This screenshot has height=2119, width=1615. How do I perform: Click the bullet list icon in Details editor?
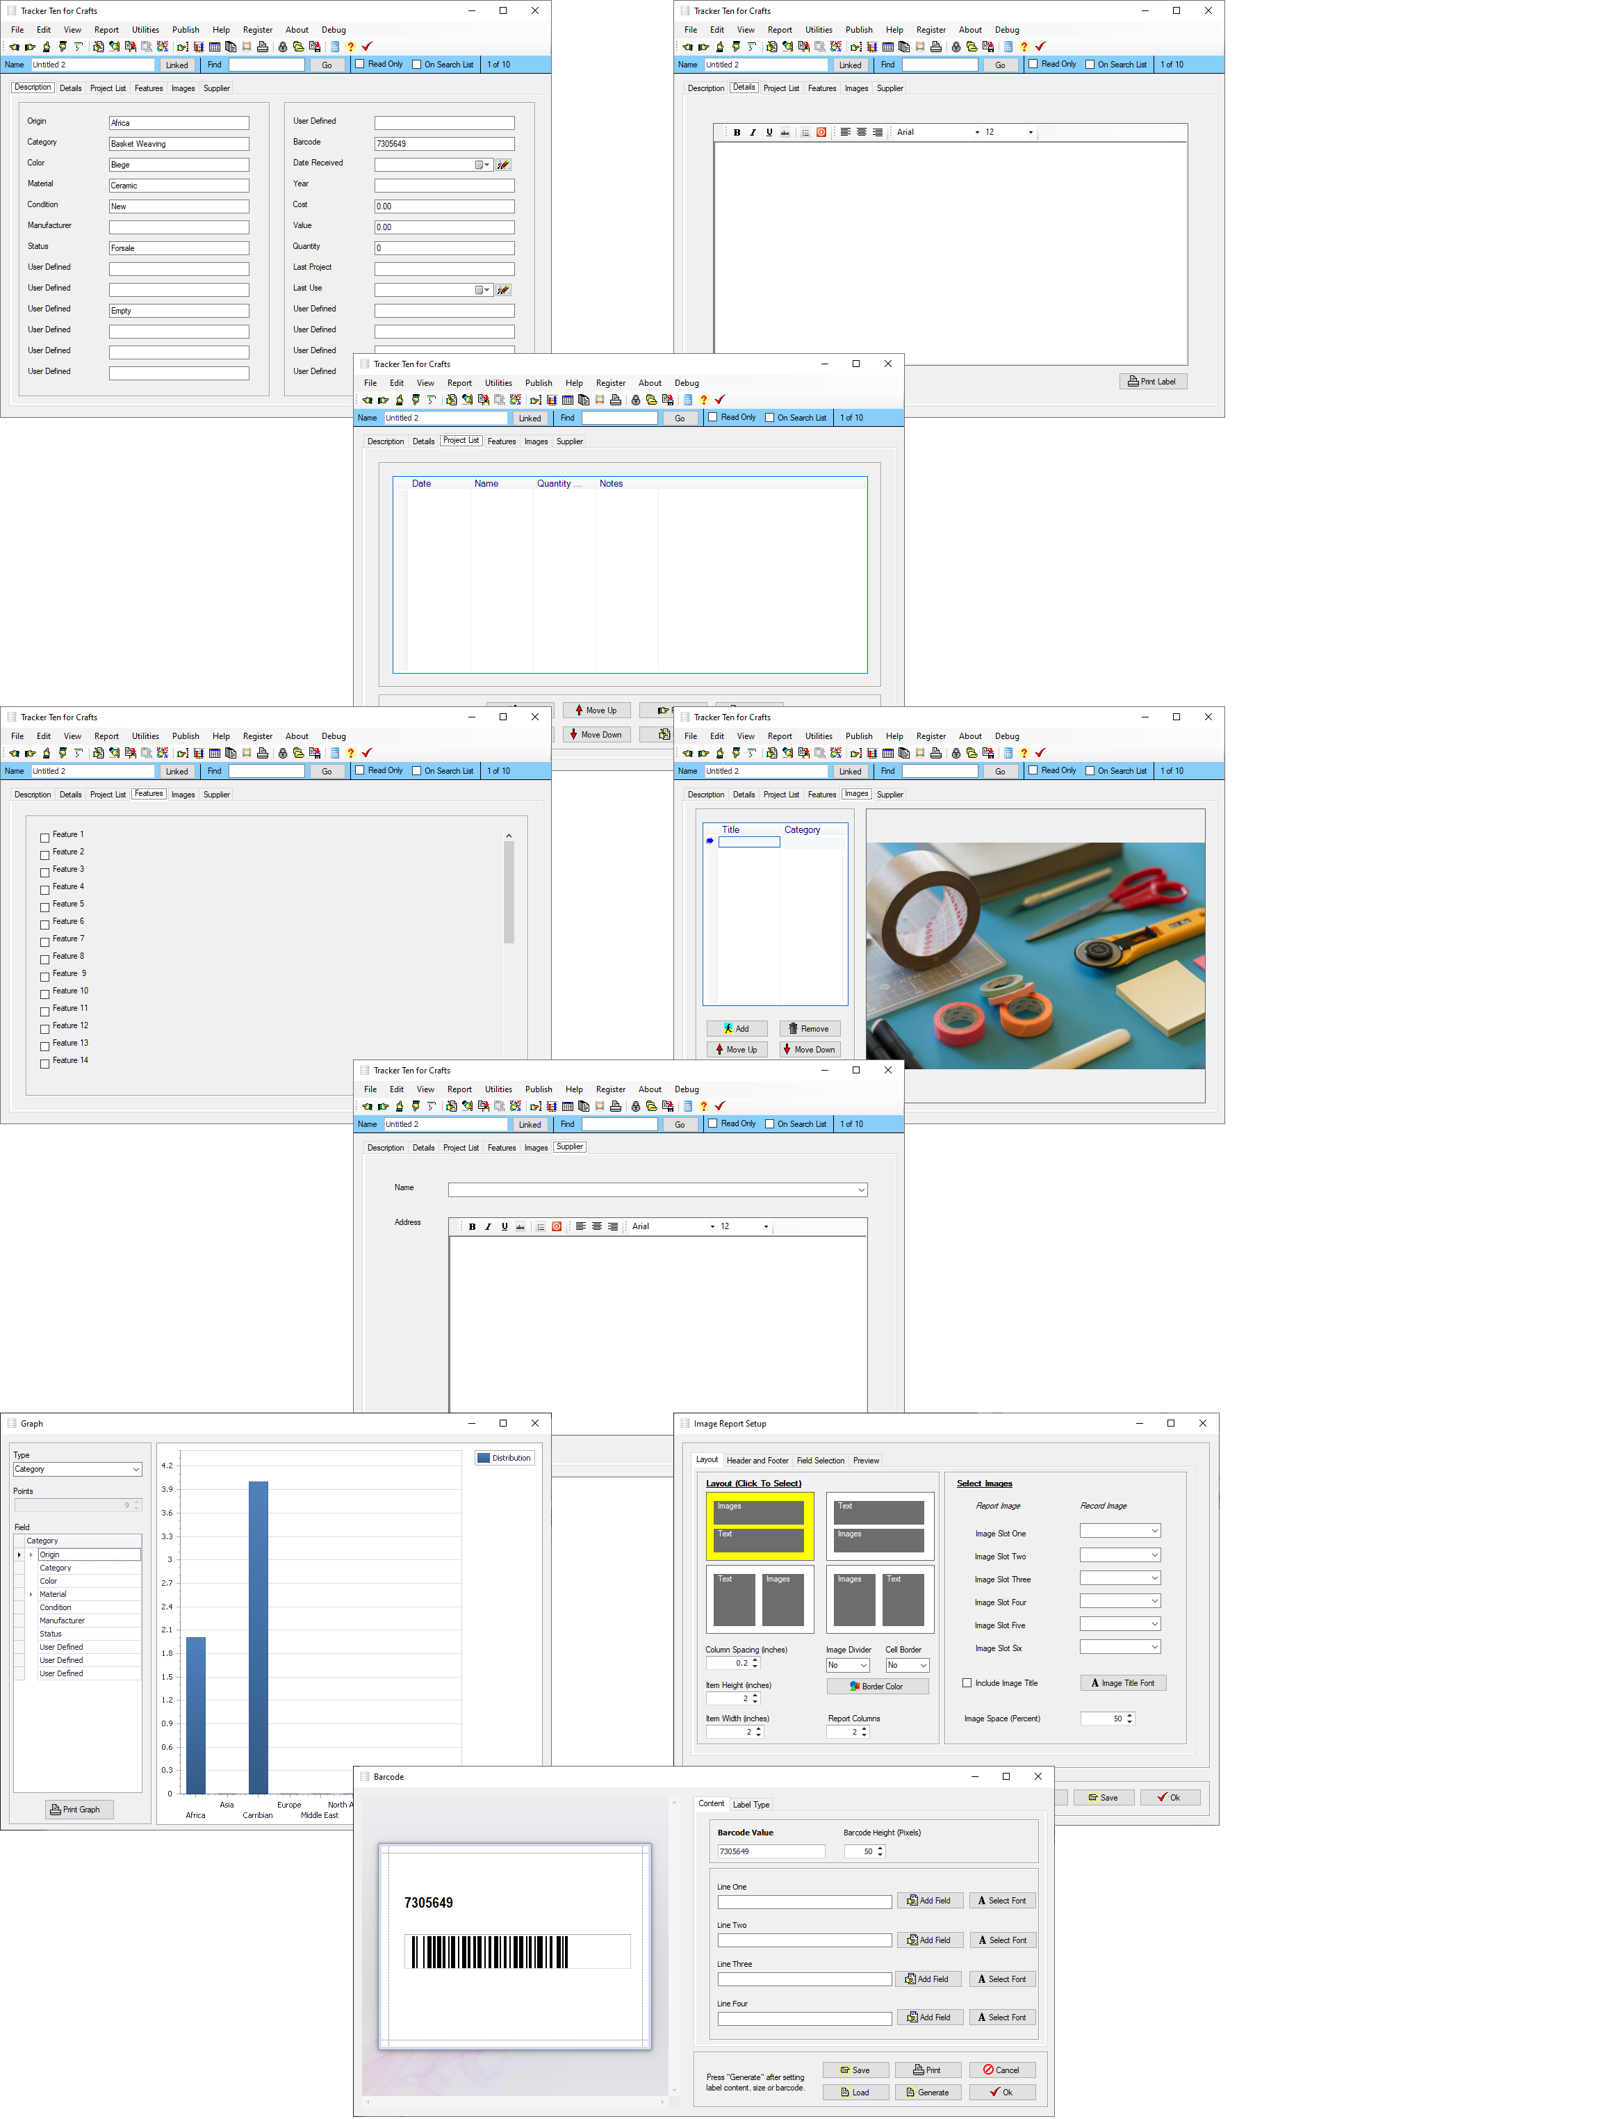[805, 133]
